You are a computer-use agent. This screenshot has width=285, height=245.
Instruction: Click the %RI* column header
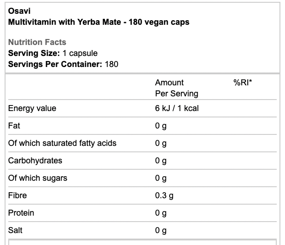tap(243, 83)
